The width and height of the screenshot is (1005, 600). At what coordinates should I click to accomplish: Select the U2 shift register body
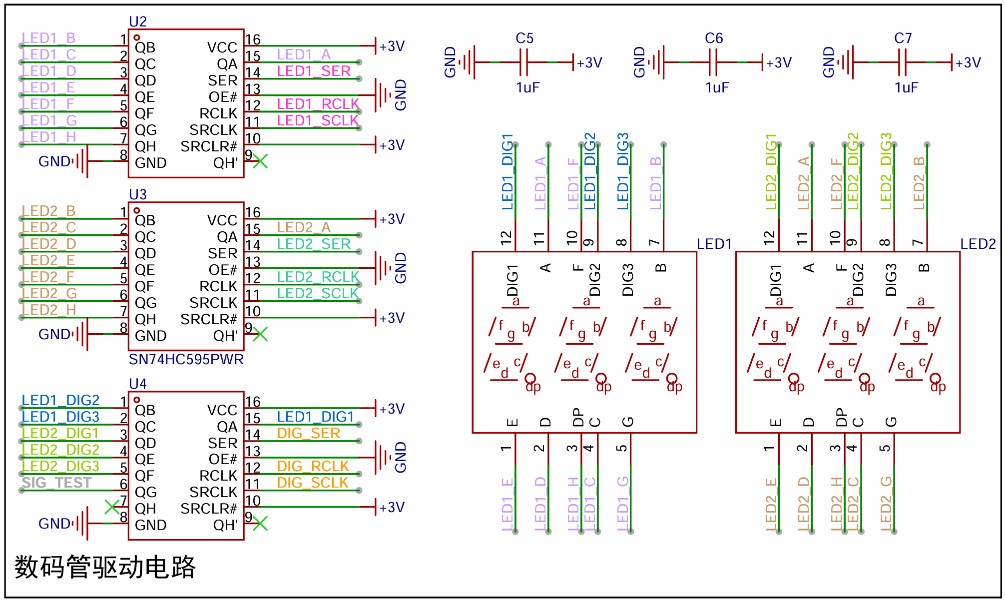pyautogui.click(x=186, y=103)
